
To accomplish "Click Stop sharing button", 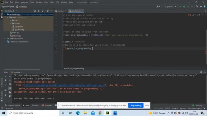I will [x=136, y=105].
